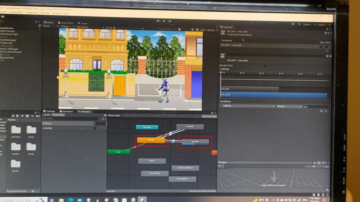This screenshot has width=360, height=202.
Task: Expand the Settings foldout in Inspector
Action: point(220,69)
